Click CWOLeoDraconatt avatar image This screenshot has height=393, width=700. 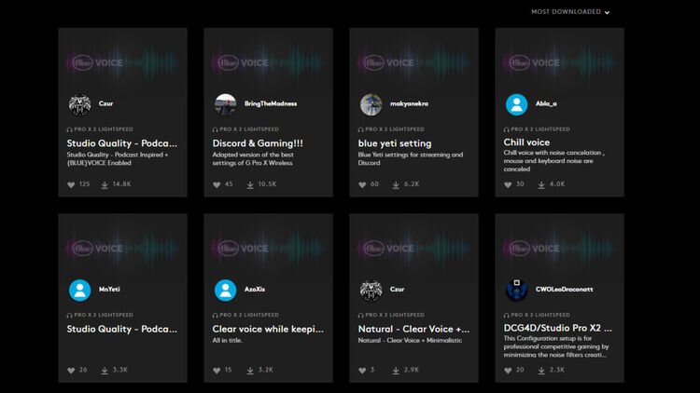point(516,290)
